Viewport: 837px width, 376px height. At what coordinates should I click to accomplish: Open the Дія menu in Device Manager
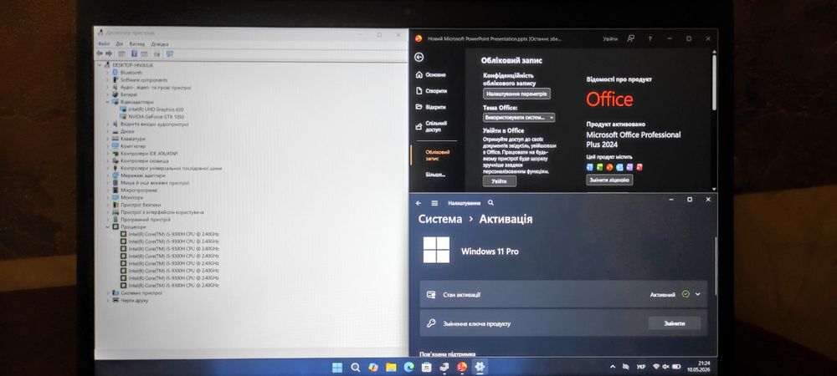[119, 43]
